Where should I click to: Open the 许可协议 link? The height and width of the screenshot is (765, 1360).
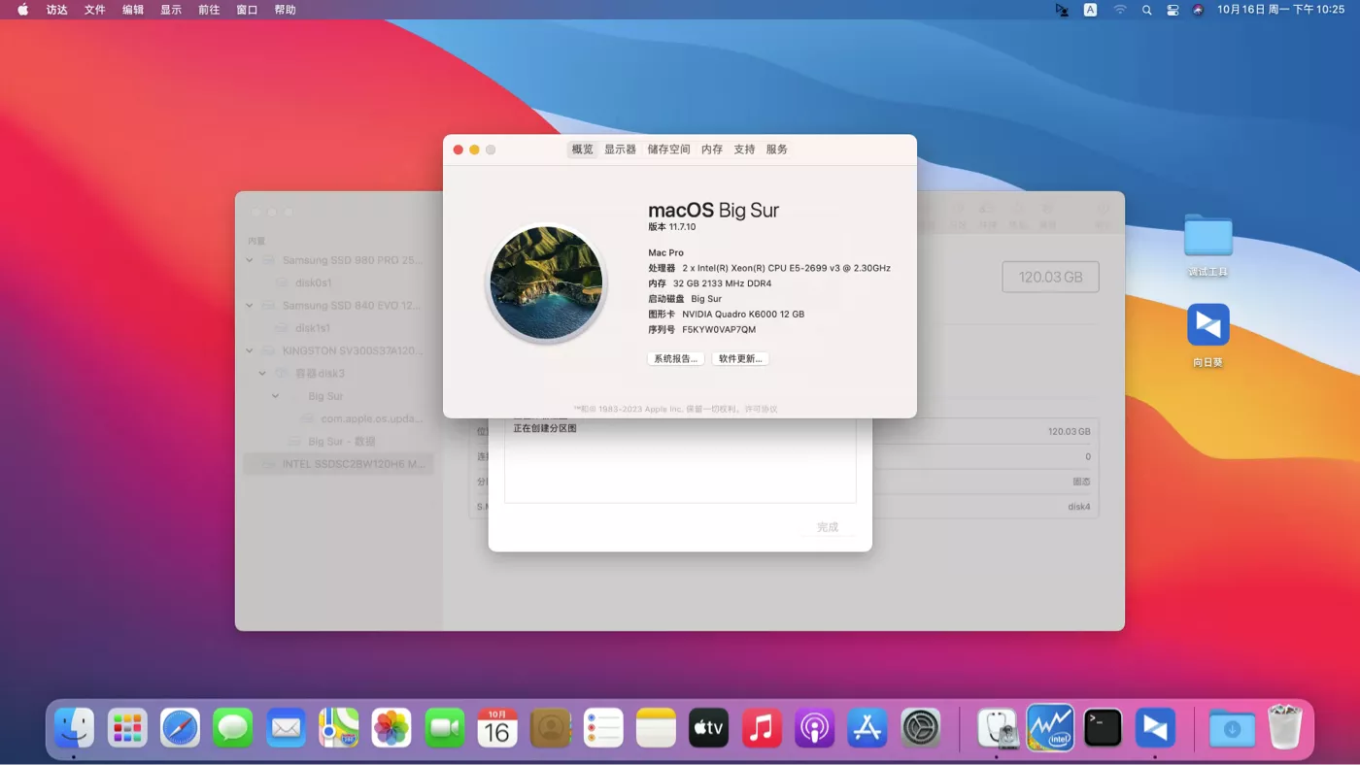point(763,409)
